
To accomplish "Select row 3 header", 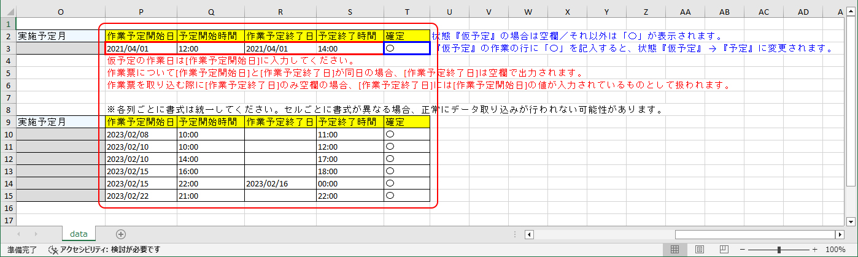I will pos(8,48).
